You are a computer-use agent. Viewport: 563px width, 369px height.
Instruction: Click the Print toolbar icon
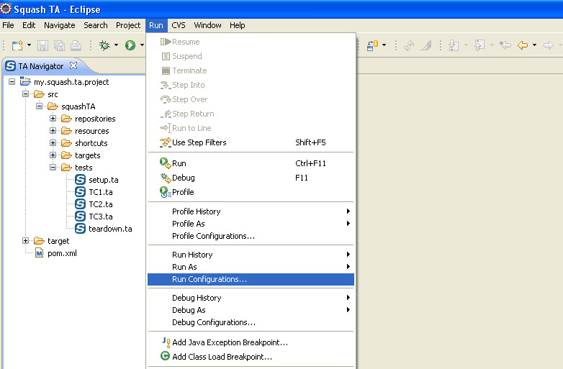(76, 45)
